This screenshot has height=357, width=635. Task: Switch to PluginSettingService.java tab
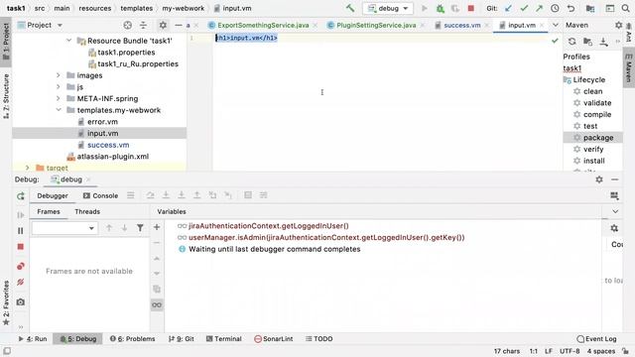pyautogui.click(x=376, y=25)
